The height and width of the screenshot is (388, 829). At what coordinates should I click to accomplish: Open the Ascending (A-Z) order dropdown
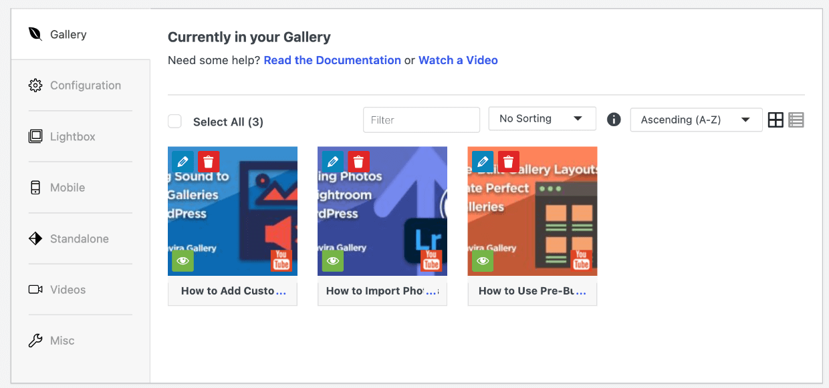tap(696, 120)
